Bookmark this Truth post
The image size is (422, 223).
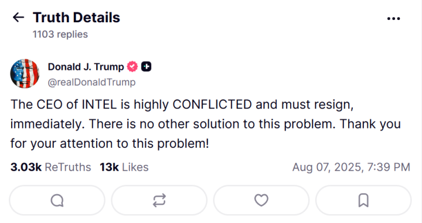click(363, 200)
